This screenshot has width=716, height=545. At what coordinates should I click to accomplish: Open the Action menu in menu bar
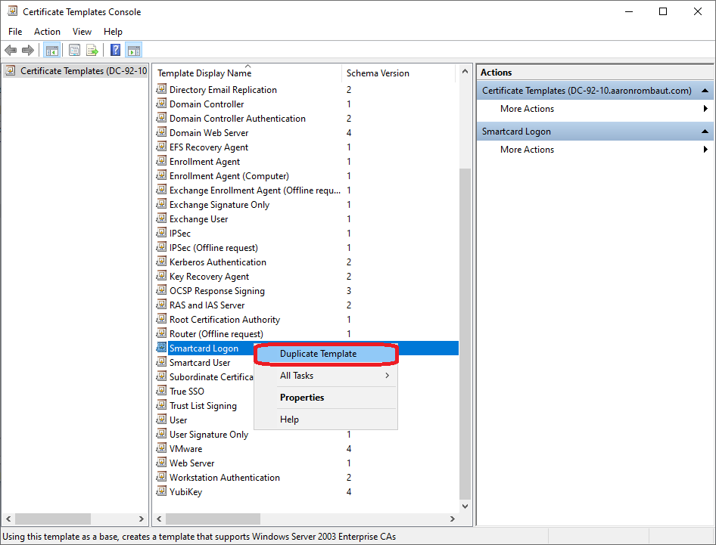[x=47, y=32]
